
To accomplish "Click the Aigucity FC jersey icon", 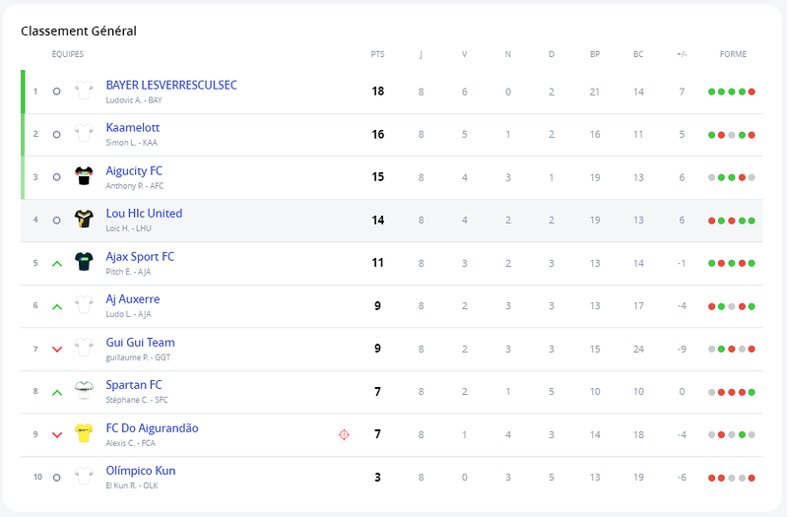I will tap(84, 176).
